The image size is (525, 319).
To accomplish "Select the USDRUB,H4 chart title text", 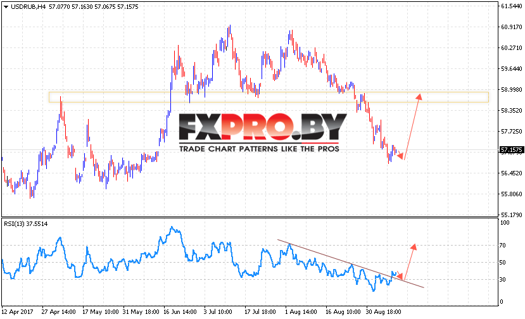I will [28, 7].
